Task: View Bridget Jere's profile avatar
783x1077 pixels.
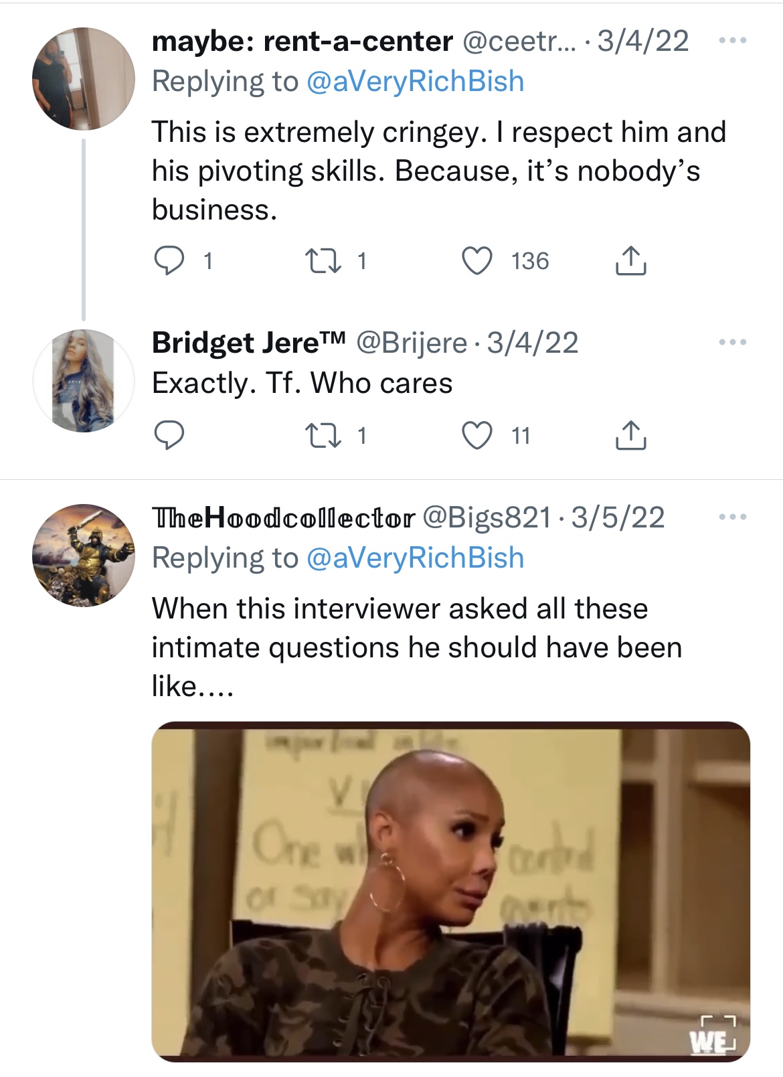Action: tap(83, 380)
